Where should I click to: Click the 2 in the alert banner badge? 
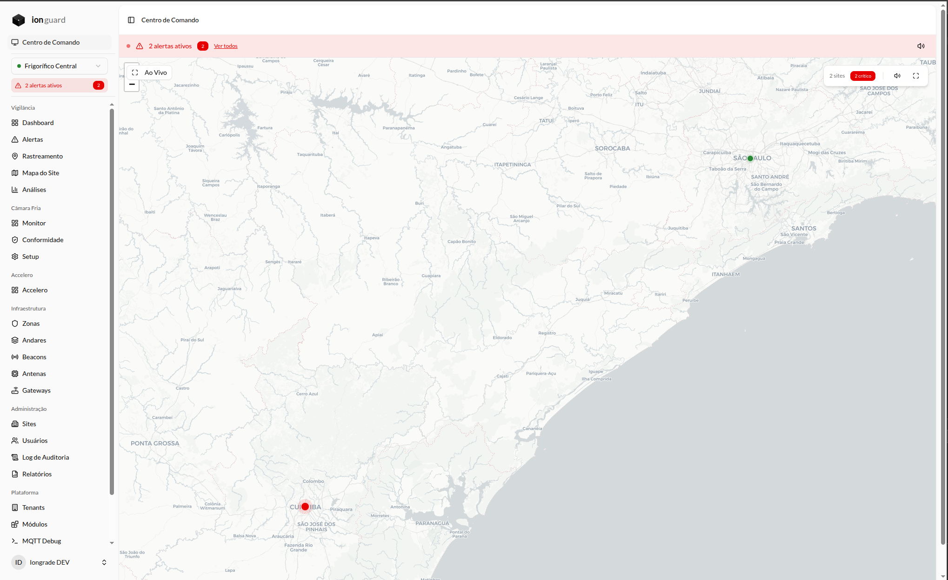[202, 46]
